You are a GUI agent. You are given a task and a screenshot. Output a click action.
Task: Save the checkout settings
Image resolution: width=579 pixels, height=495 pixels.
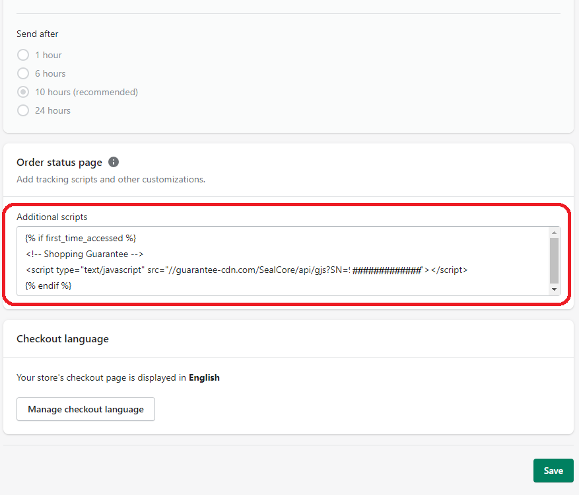coord(553,471)
